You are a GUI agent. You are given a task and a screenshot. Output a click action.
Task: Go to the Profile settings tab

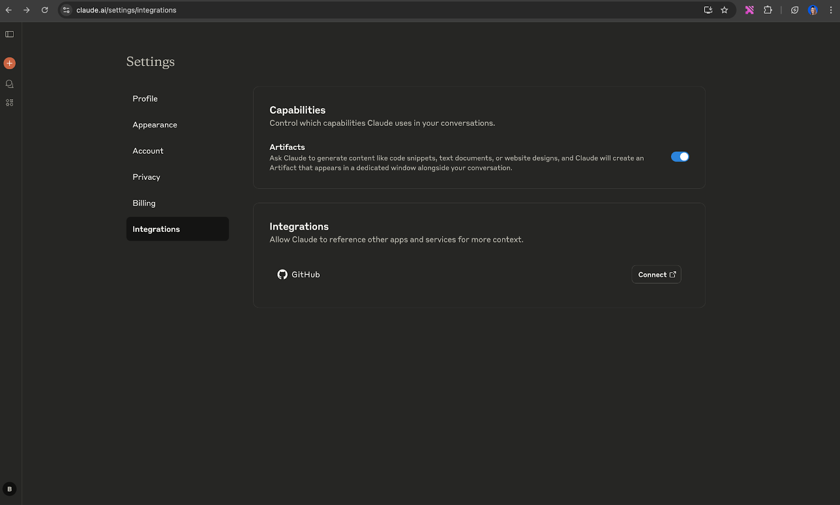[145, 99]
